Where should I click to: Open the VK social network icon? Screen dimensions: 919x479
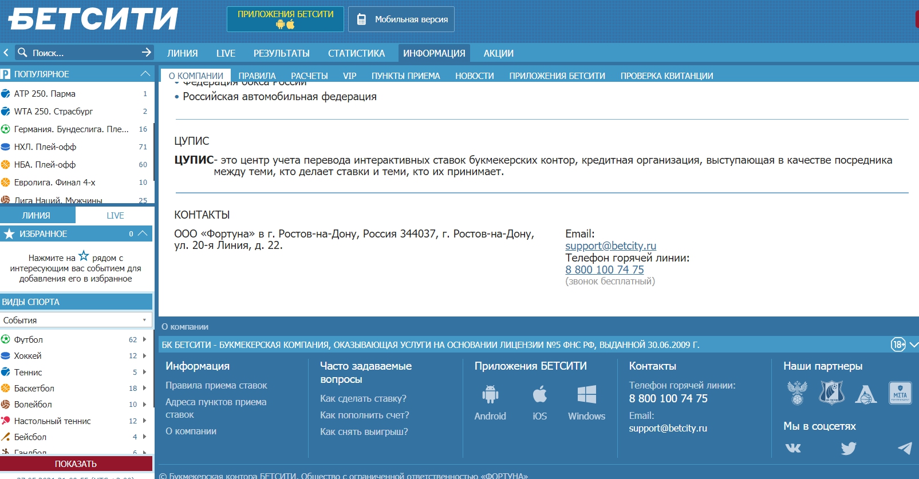pos(793,448)
